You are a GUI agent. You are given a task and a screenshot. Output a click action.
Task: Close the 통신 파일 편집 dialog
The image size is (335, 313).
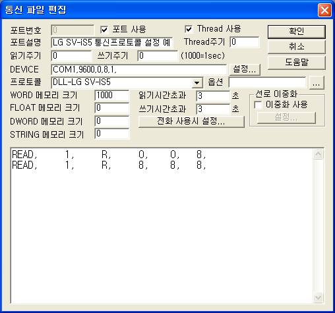pyautogui.click(x=324, y=10)
